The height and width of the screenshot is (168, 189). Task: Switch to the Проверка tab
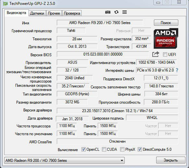click(x=72, y=13)
